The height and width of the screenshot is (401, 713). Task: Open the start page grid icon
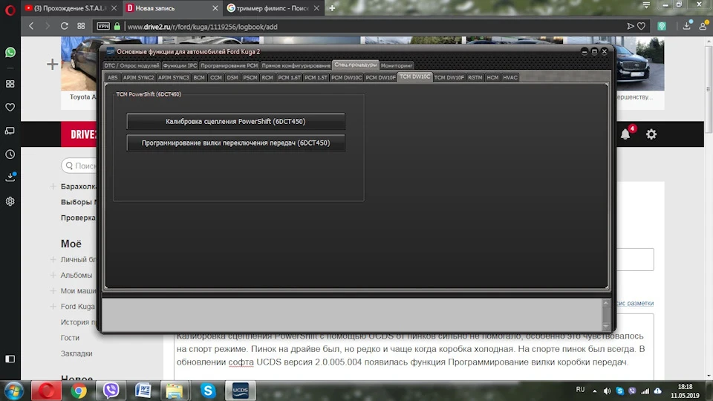(x=81, y=27)
